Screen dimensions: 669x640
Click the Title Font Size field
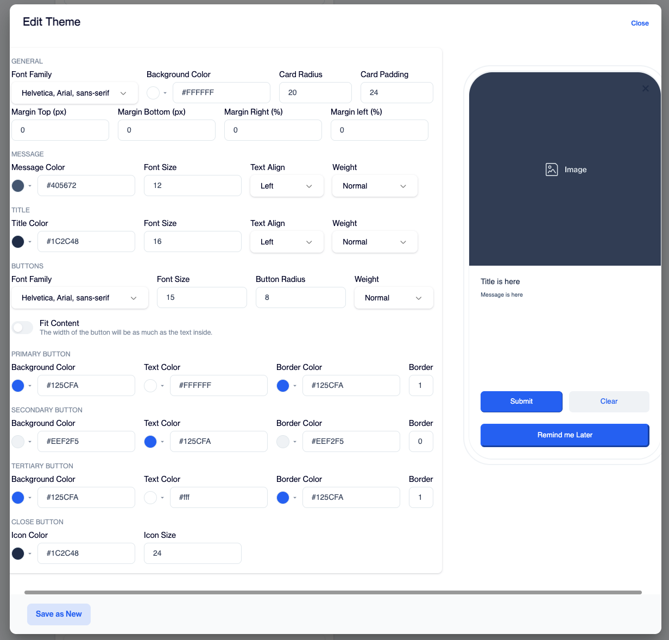(x=193, y=242)
